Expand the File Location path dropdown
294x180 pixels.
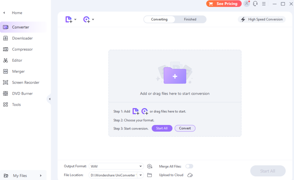[x=140, y=175]
